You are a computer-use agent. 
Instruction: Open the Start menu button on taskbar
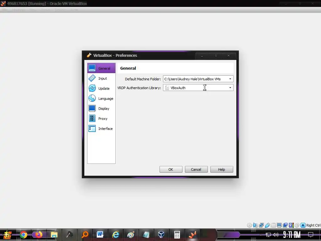pyautogui.click(x=8, y=235)
